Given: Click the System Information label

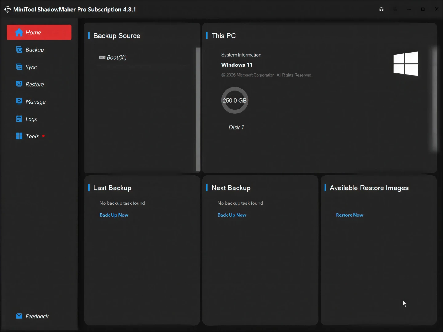Looking at the screenshot, I should [x=241, y=55].
